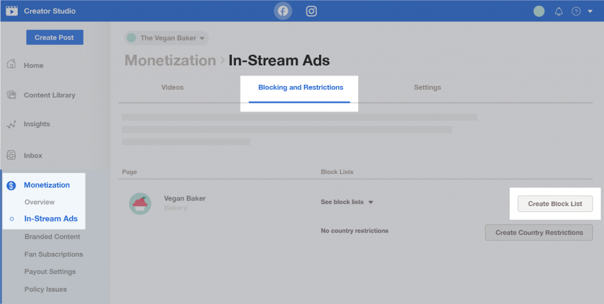
Task: Open the notifications bell
Action: (x=559, y=11)
